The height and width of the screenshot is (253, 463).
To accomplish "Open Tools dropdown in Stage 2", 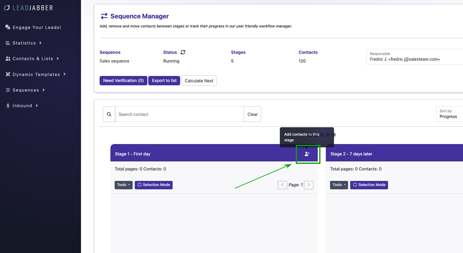I will point(339,185).
